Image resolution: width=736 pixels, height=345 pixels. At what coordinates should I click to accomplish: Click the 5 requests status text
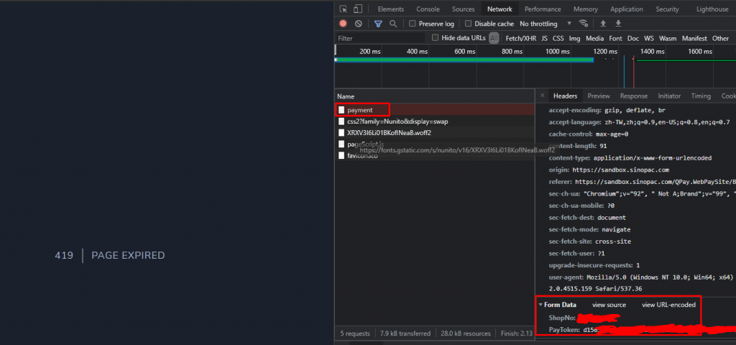(355, 333)
